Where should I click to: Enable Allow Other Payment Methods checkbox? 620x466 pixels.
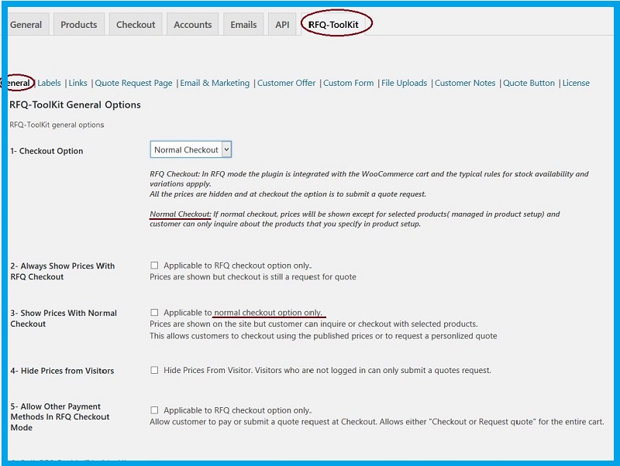[x=154, y=410]
